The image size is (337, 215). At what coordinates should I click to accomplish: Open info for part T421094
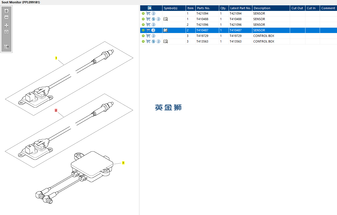[x=153, y=13]
